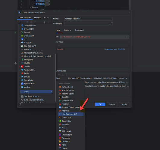Click the add data source plus icon
Viewport: 160px width, 150px height.
(20, 22)
